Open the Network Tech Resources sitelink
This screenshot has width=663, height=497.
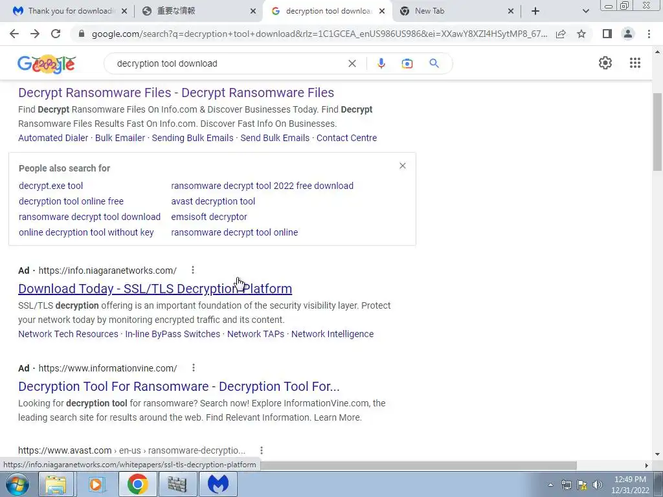point(68,334)
